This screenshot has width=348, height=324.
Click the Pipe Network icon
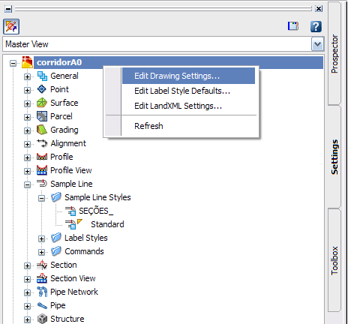pos(42,292)
